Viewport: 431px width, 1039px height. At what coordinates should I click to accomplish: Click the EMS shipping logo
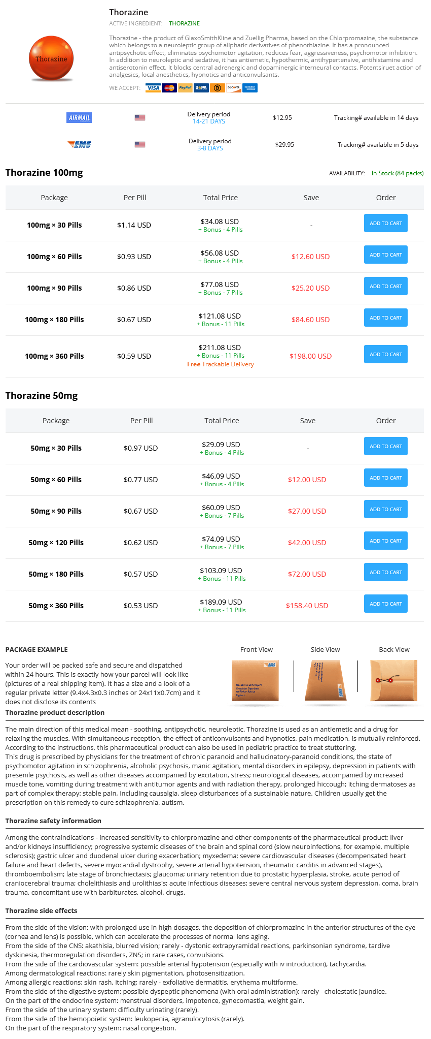click(x=79, y=144)
